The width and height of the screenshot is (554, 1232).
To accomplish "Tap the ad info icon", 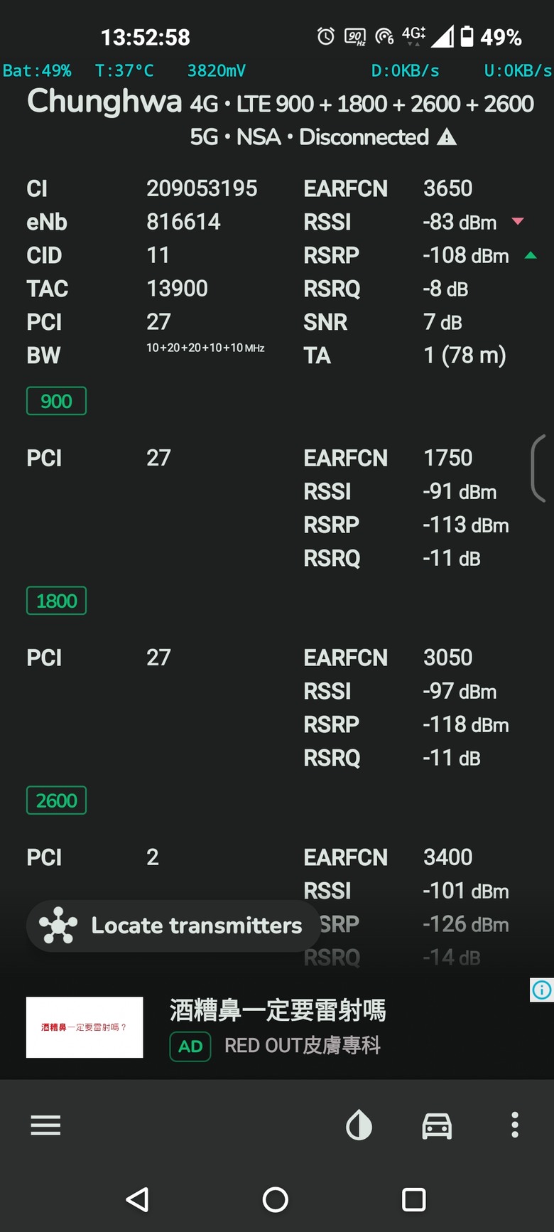I will coord(542,990).
